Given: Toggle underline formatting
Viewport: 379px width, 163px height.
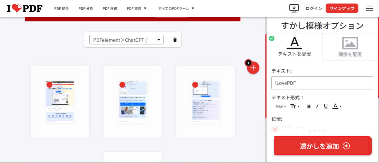Looking at the screenshot, I should [326, 107].
